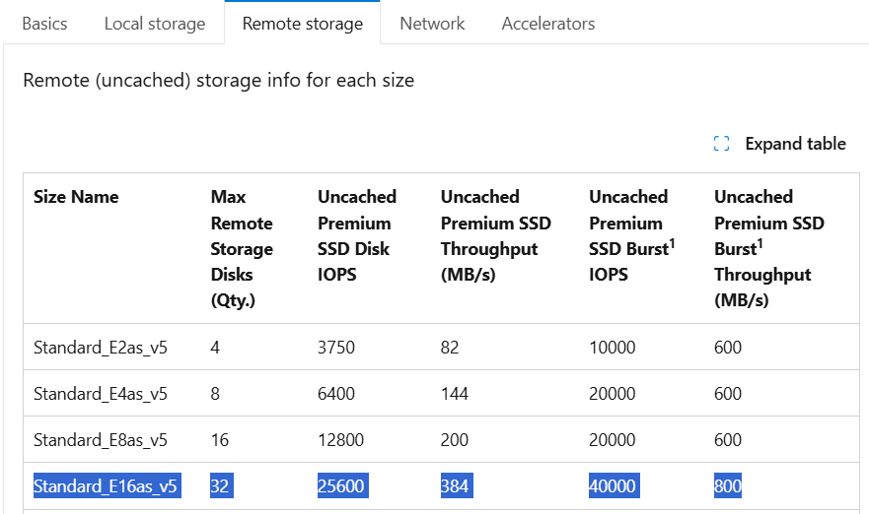869x514 pixels.
Task: Click the Standard_E2as_v5 size name cell
Action: coord(101,348)
